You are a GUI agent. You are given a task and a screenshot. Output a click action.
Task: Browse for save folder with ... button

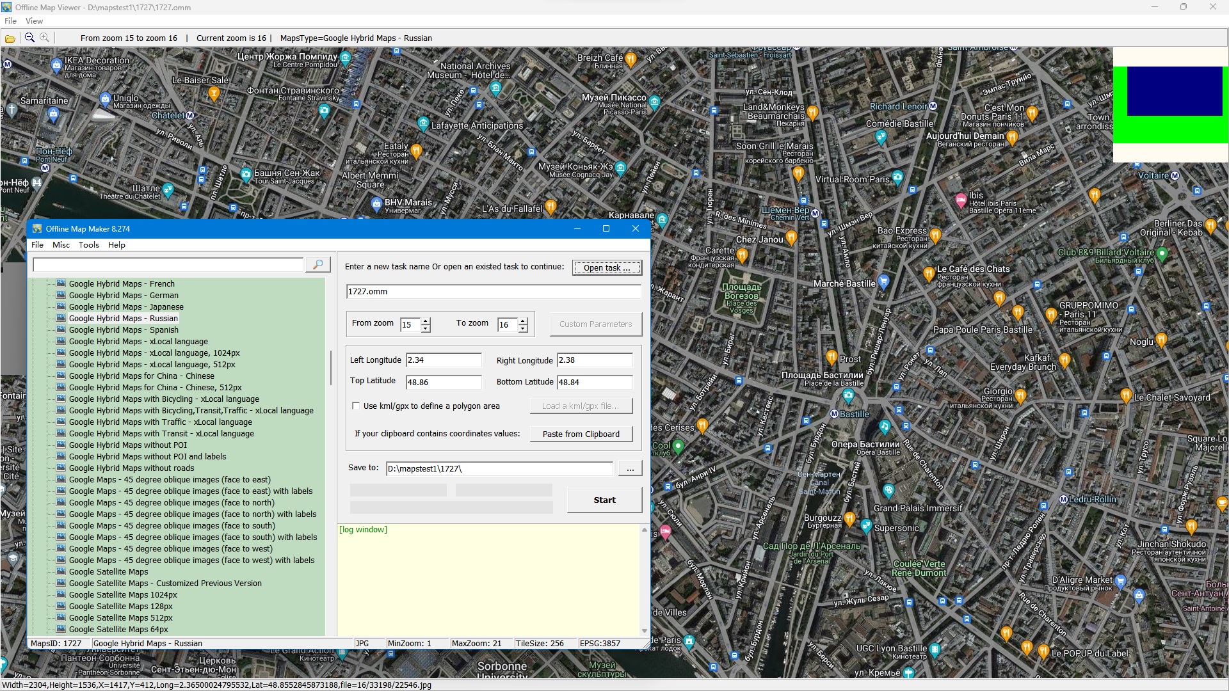coord(630,469)
